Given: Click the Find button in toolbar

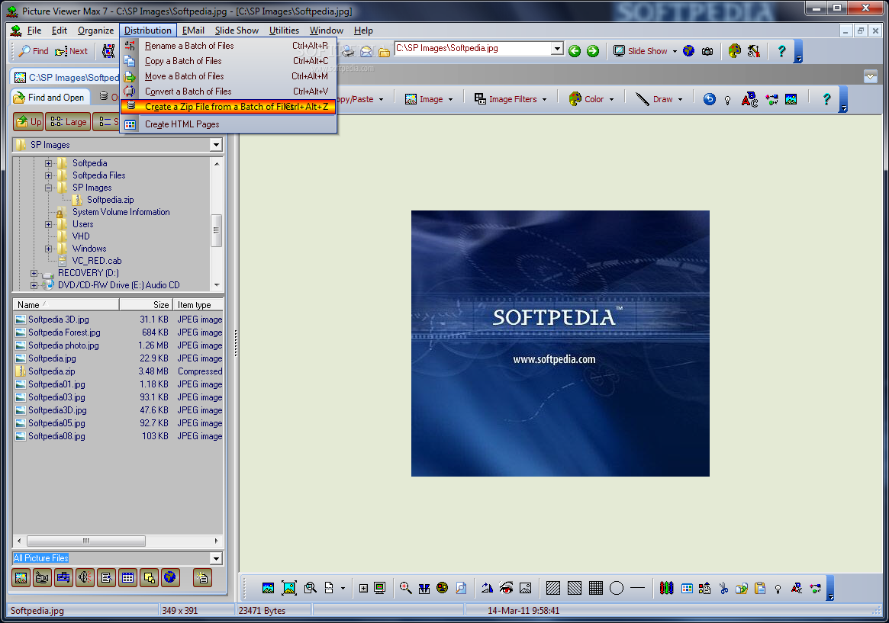Looking at the screenshot, I should click(x=34, y=51).
